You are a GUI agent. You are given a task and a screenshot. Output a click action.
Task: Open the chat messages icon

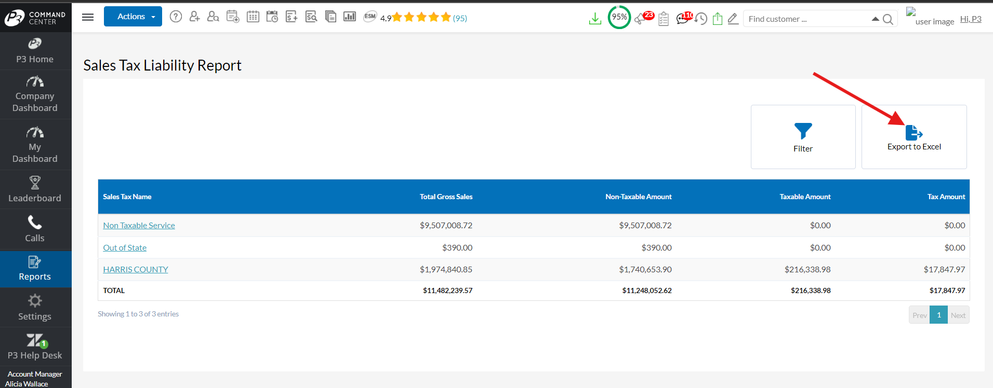[682, 19]
